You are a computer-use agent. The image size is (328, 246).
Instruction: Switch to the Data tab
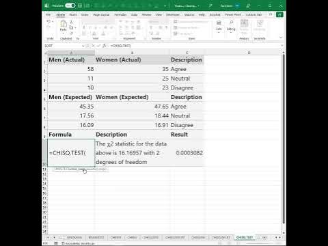pyautogui.click(x=134, y=14)
